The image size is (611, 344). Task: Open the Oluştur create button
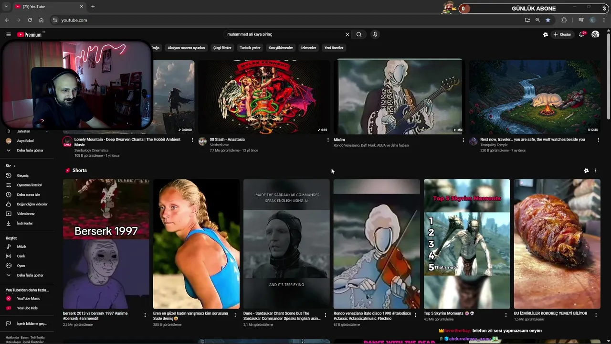tap(562, 34)
